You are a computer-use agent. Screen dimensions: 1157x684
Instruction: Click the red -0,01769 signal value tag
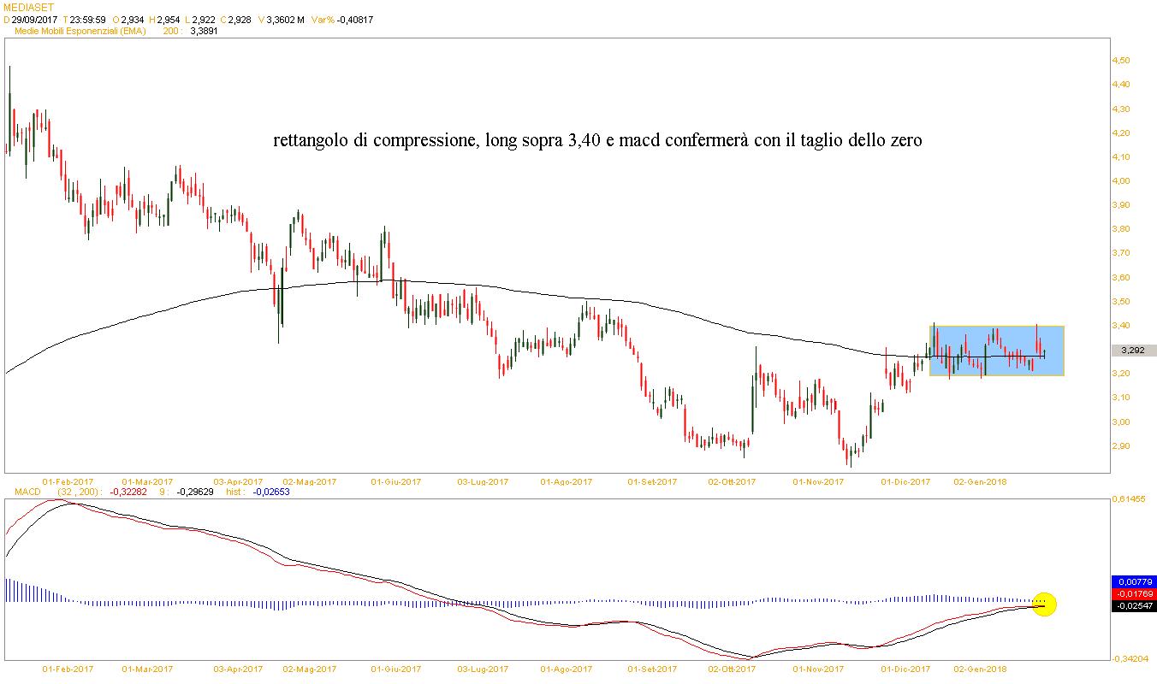coord(1134,593)
